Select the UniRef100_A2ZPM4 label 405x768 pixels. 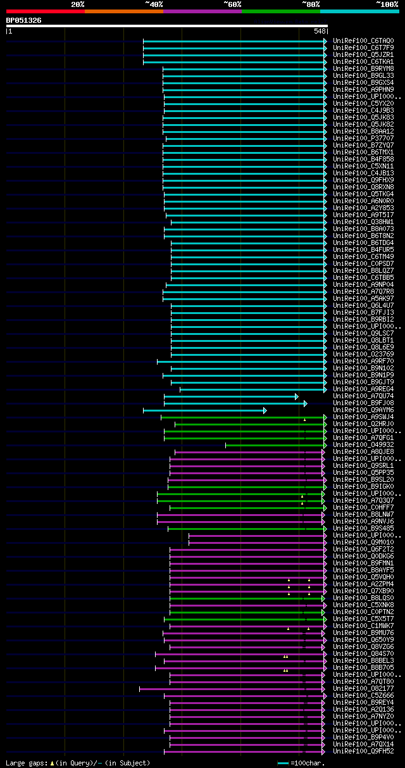pos(363,584)
